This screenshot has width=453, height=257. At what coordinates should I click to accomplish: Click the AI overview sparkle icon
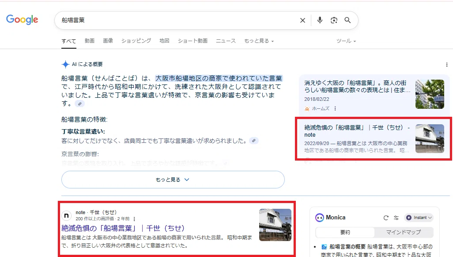[x=66, y=64]
